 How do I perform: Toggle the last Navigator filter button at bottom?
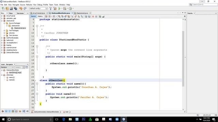(27, 111)
